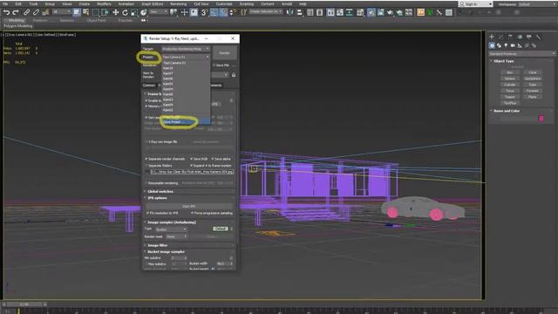Click the Undo arrow icon
The image size is (558, 314).
(6, 12)
